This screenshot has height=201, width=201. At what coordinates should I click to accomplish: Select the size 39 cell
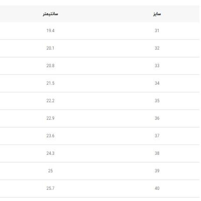click(x=157, y=171)
